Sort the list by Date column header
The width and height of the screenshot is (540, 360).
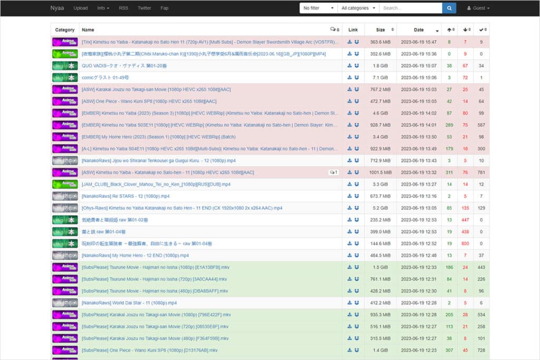coord(419,30)
